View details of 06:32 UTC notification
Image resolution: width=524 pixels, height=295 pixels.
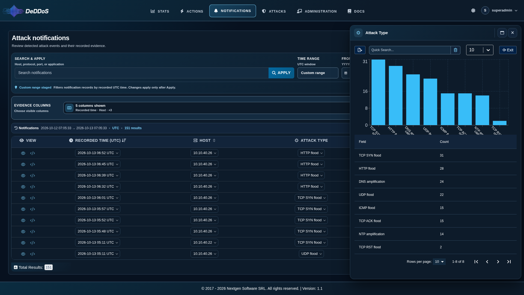23,187
